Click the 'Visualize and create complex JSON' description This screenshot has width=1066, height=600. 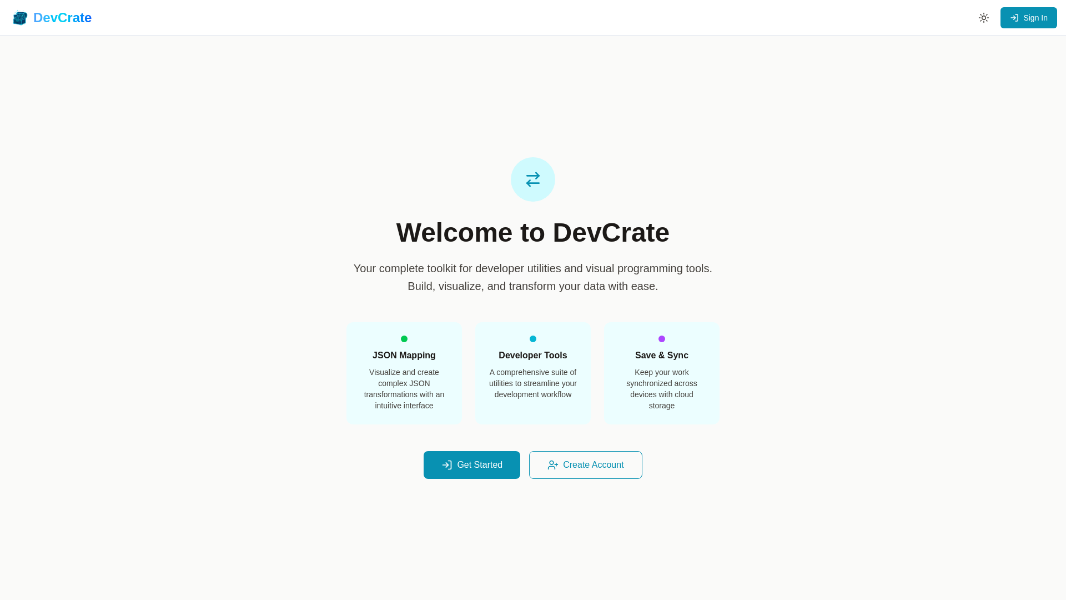[x=404, y=389]
